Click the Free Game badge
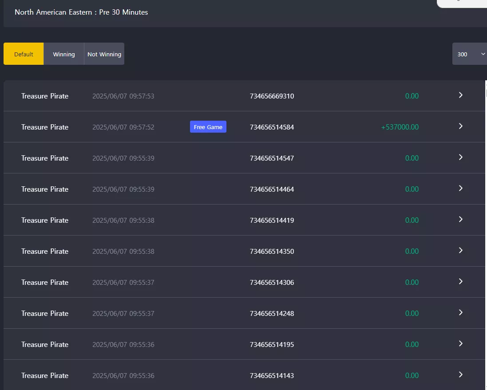Viewport: 487px width, 390px height. click(x=208, y=127)
